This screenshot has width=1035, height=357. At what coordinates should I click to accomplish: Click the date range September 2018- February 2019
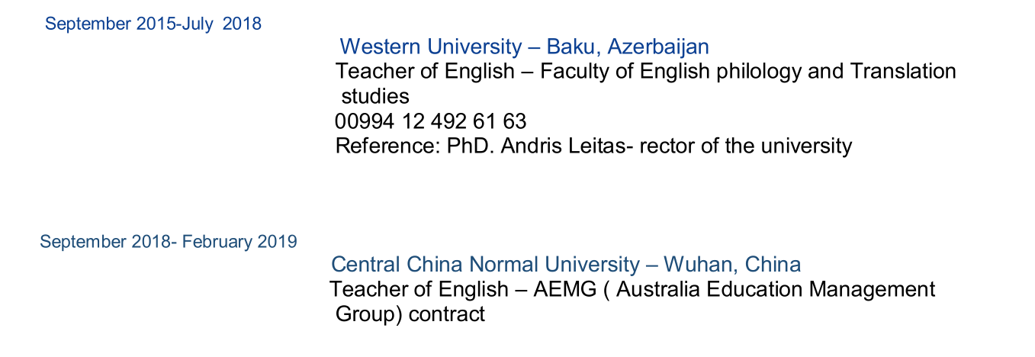169,242
